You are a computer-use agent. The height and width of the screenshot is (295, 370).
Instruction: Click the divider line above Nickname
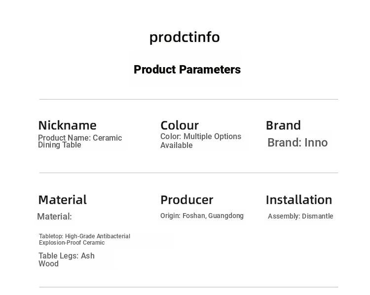[188, 99]
